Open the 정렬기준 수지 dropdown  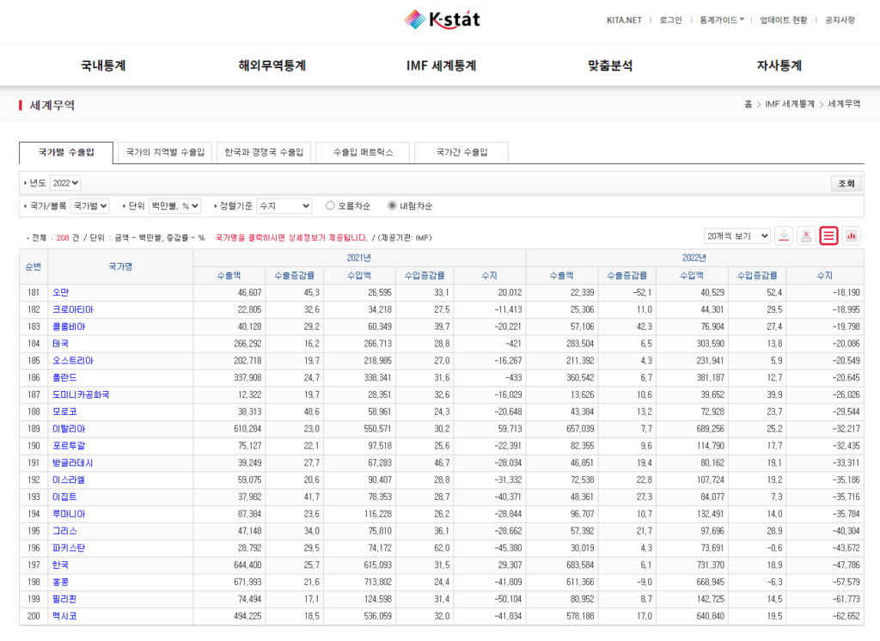(284, 206)
